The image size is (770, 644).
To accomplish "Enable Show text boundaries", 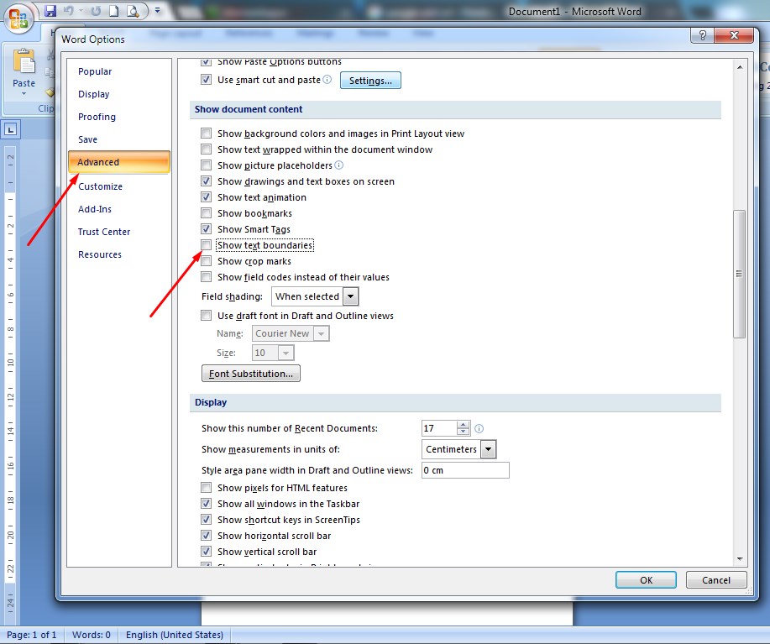I will (x=206, y=244).
